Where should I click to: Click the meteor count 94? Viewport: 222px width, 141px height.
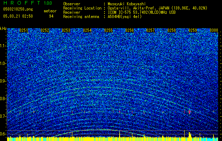pos(51,16)
